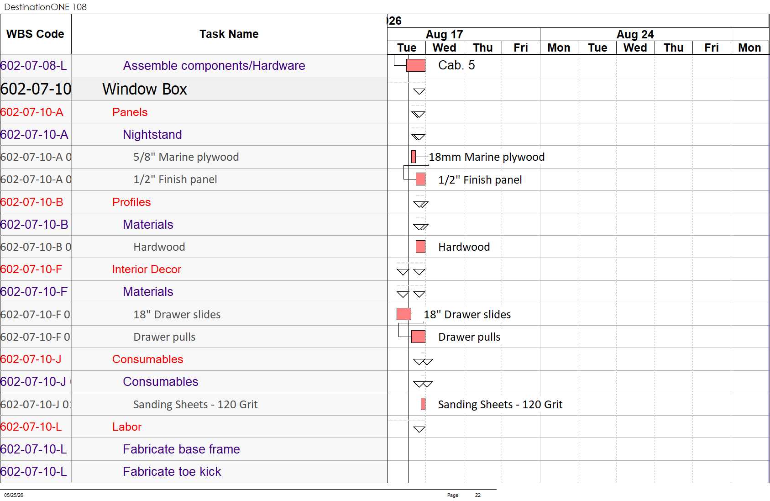Select the 18" Drawer slides task name
Viewport: 770px width, 501px height.
coord(177,315)
